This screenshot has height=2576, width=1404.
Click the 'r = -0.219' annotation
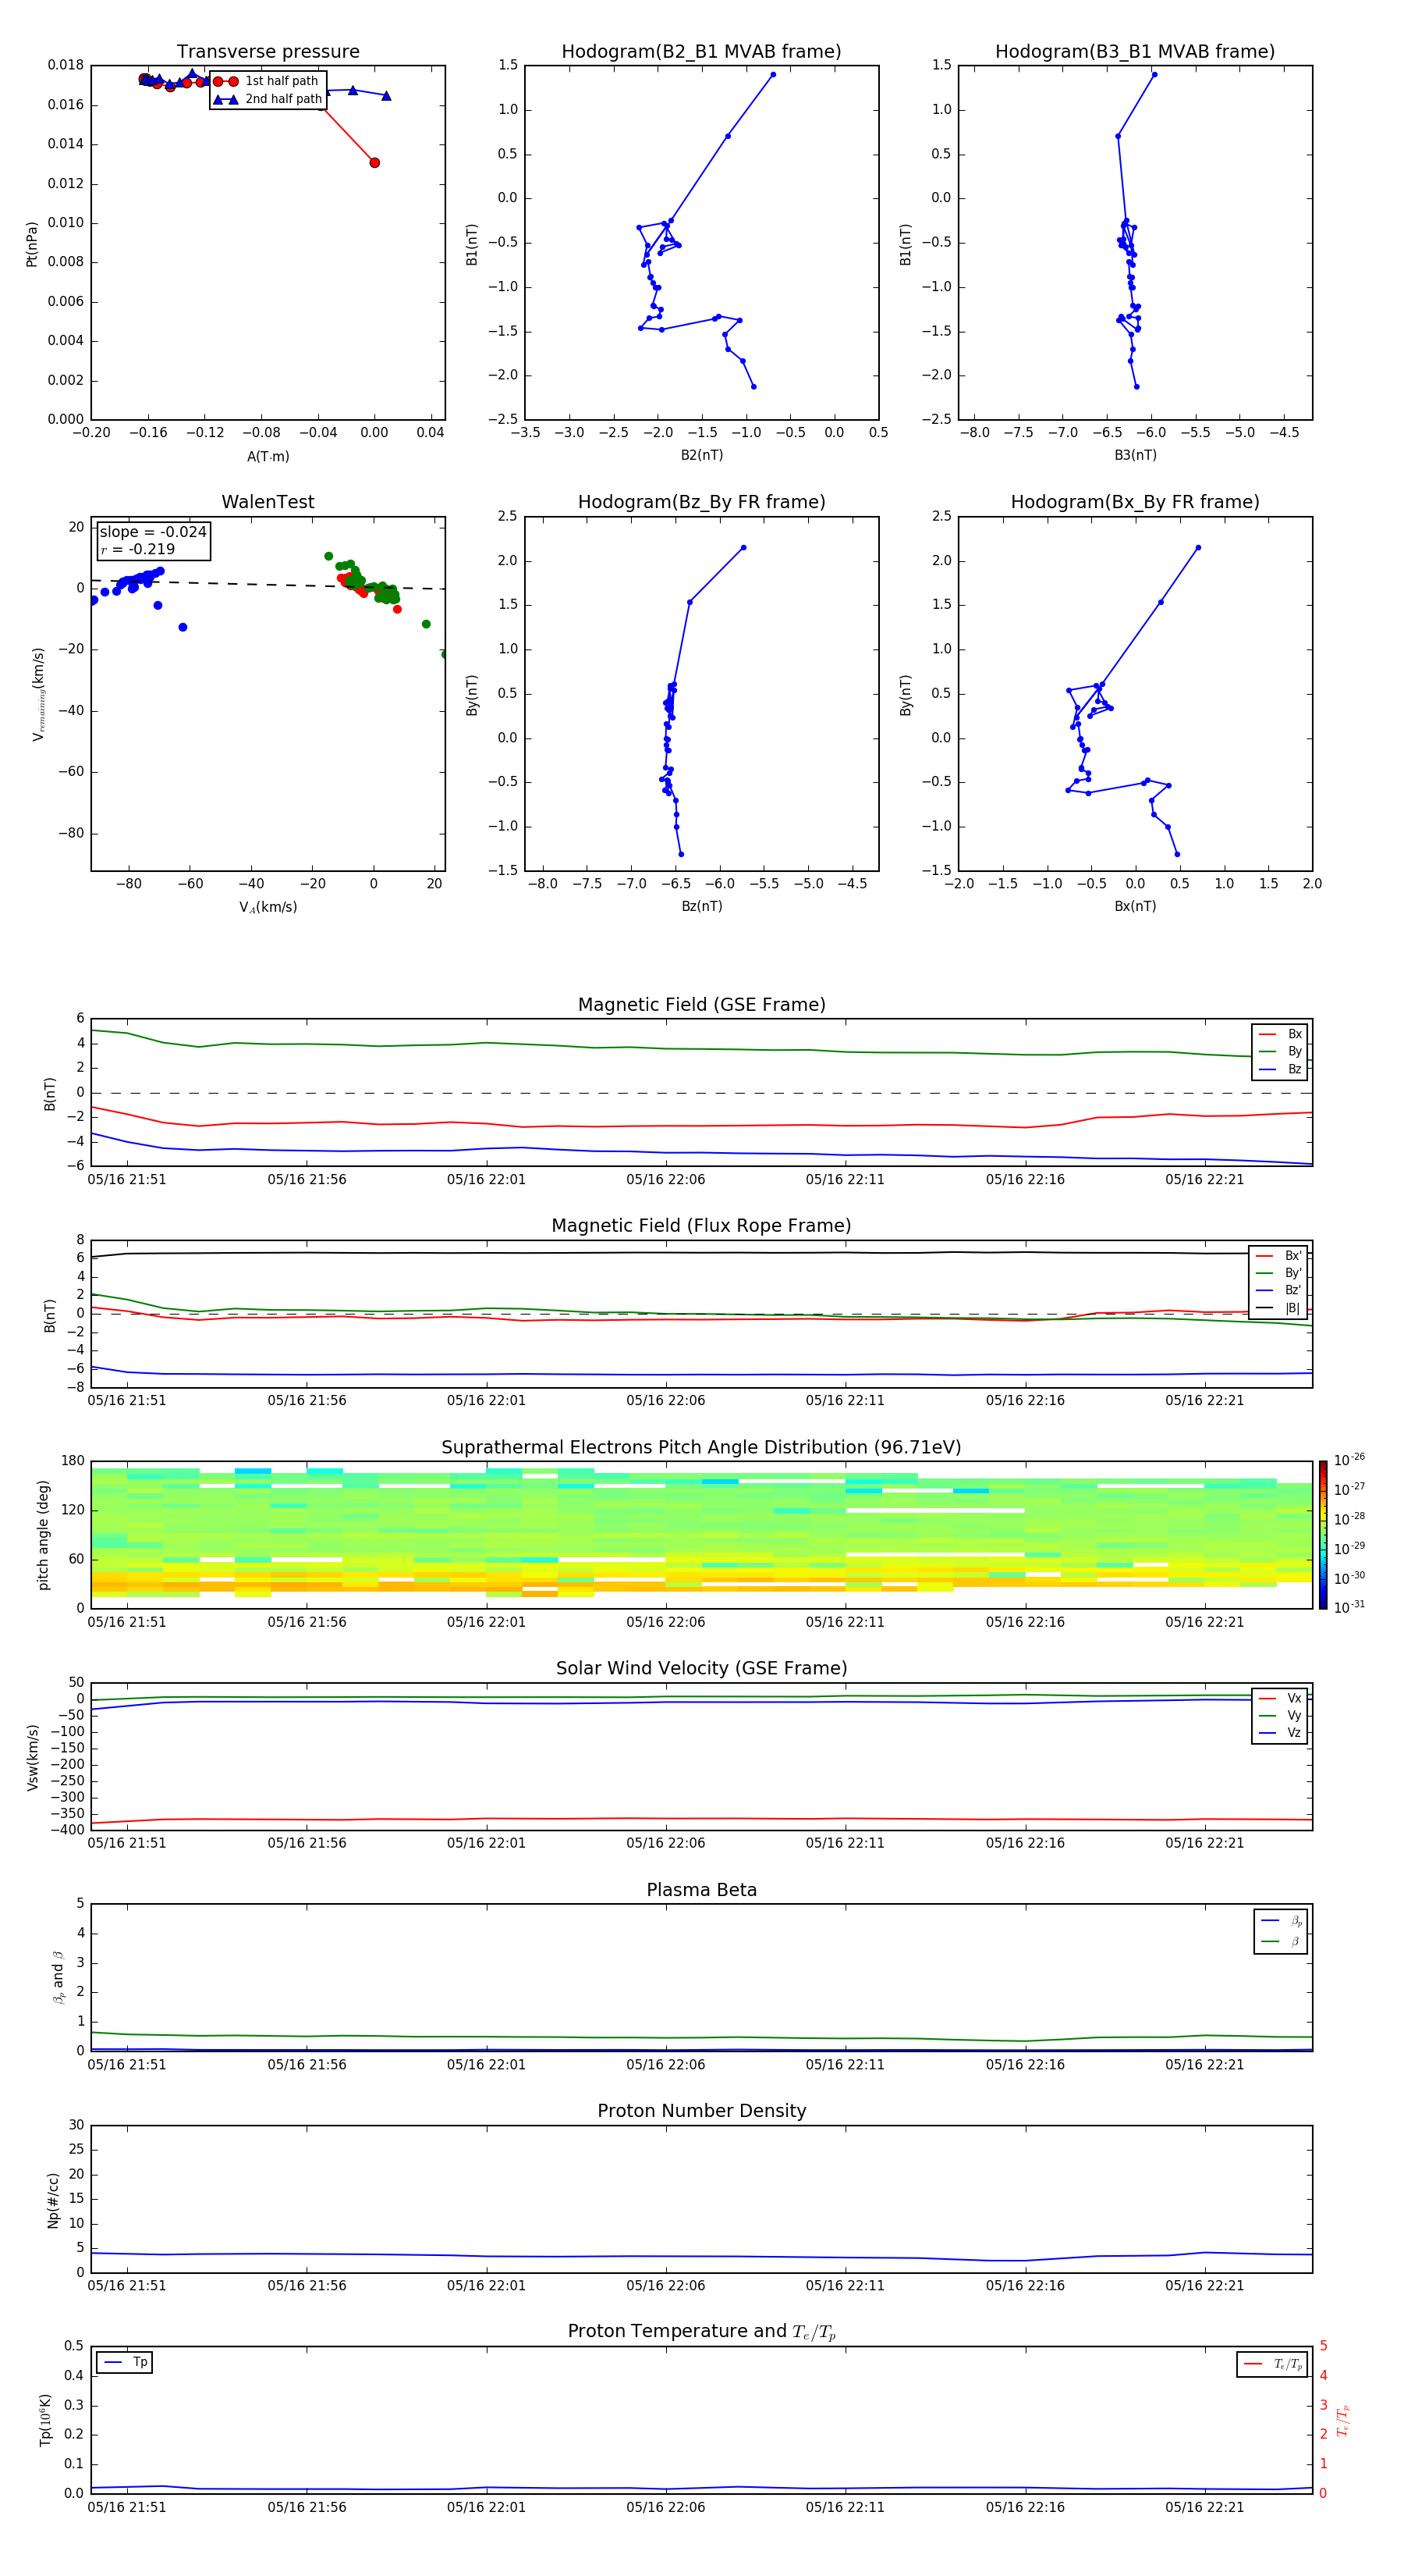pyautogui.click(x=138, y=549)
